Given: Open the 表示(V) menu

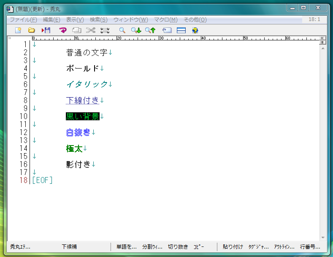Looking at the screenshot, I should pos(75,20).
